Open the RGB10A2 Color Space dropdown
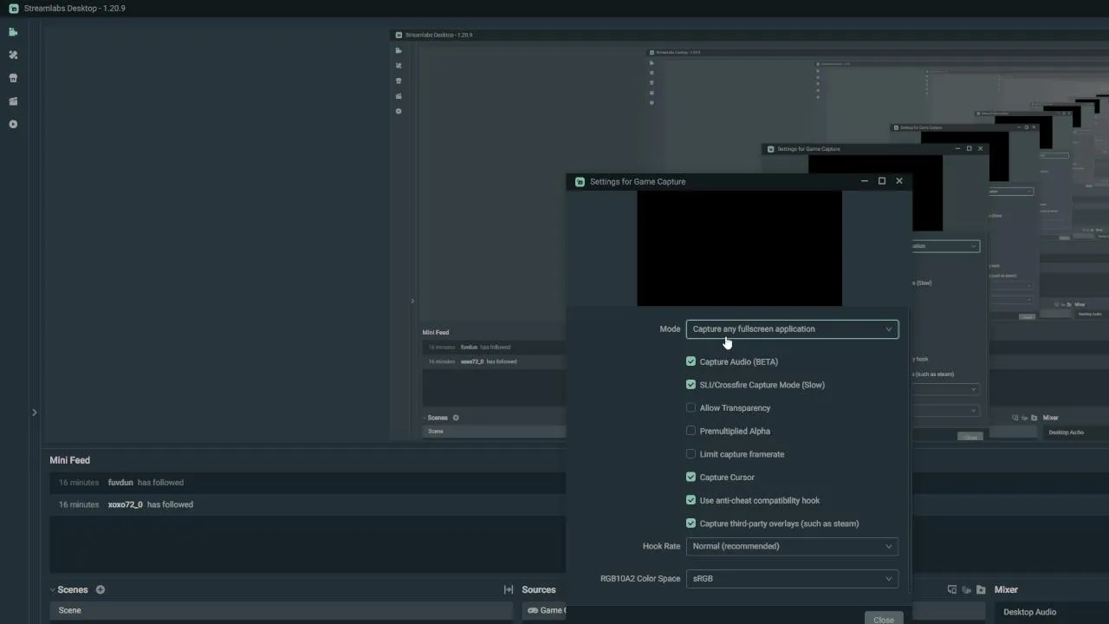 [x=792, y=578]
